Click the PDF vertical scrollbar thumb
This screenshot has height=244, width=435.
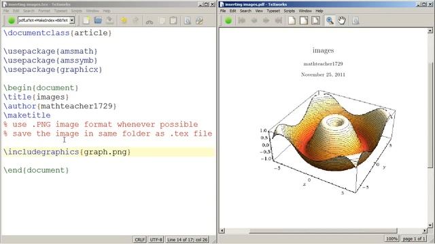pyautogui.click(x=430, y=115)
